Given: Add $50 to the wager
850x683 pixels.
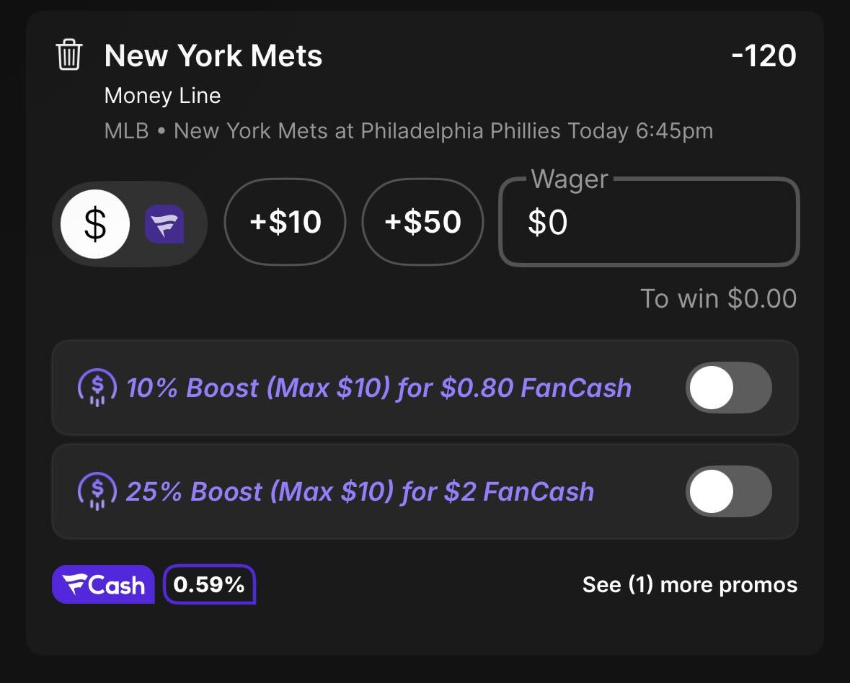Looking at the screenshot, I should tap(422, 222).
